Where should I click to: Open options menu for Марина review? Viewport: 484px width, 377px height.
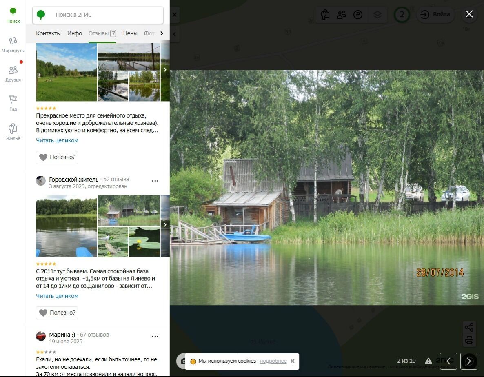click(155, 337)
